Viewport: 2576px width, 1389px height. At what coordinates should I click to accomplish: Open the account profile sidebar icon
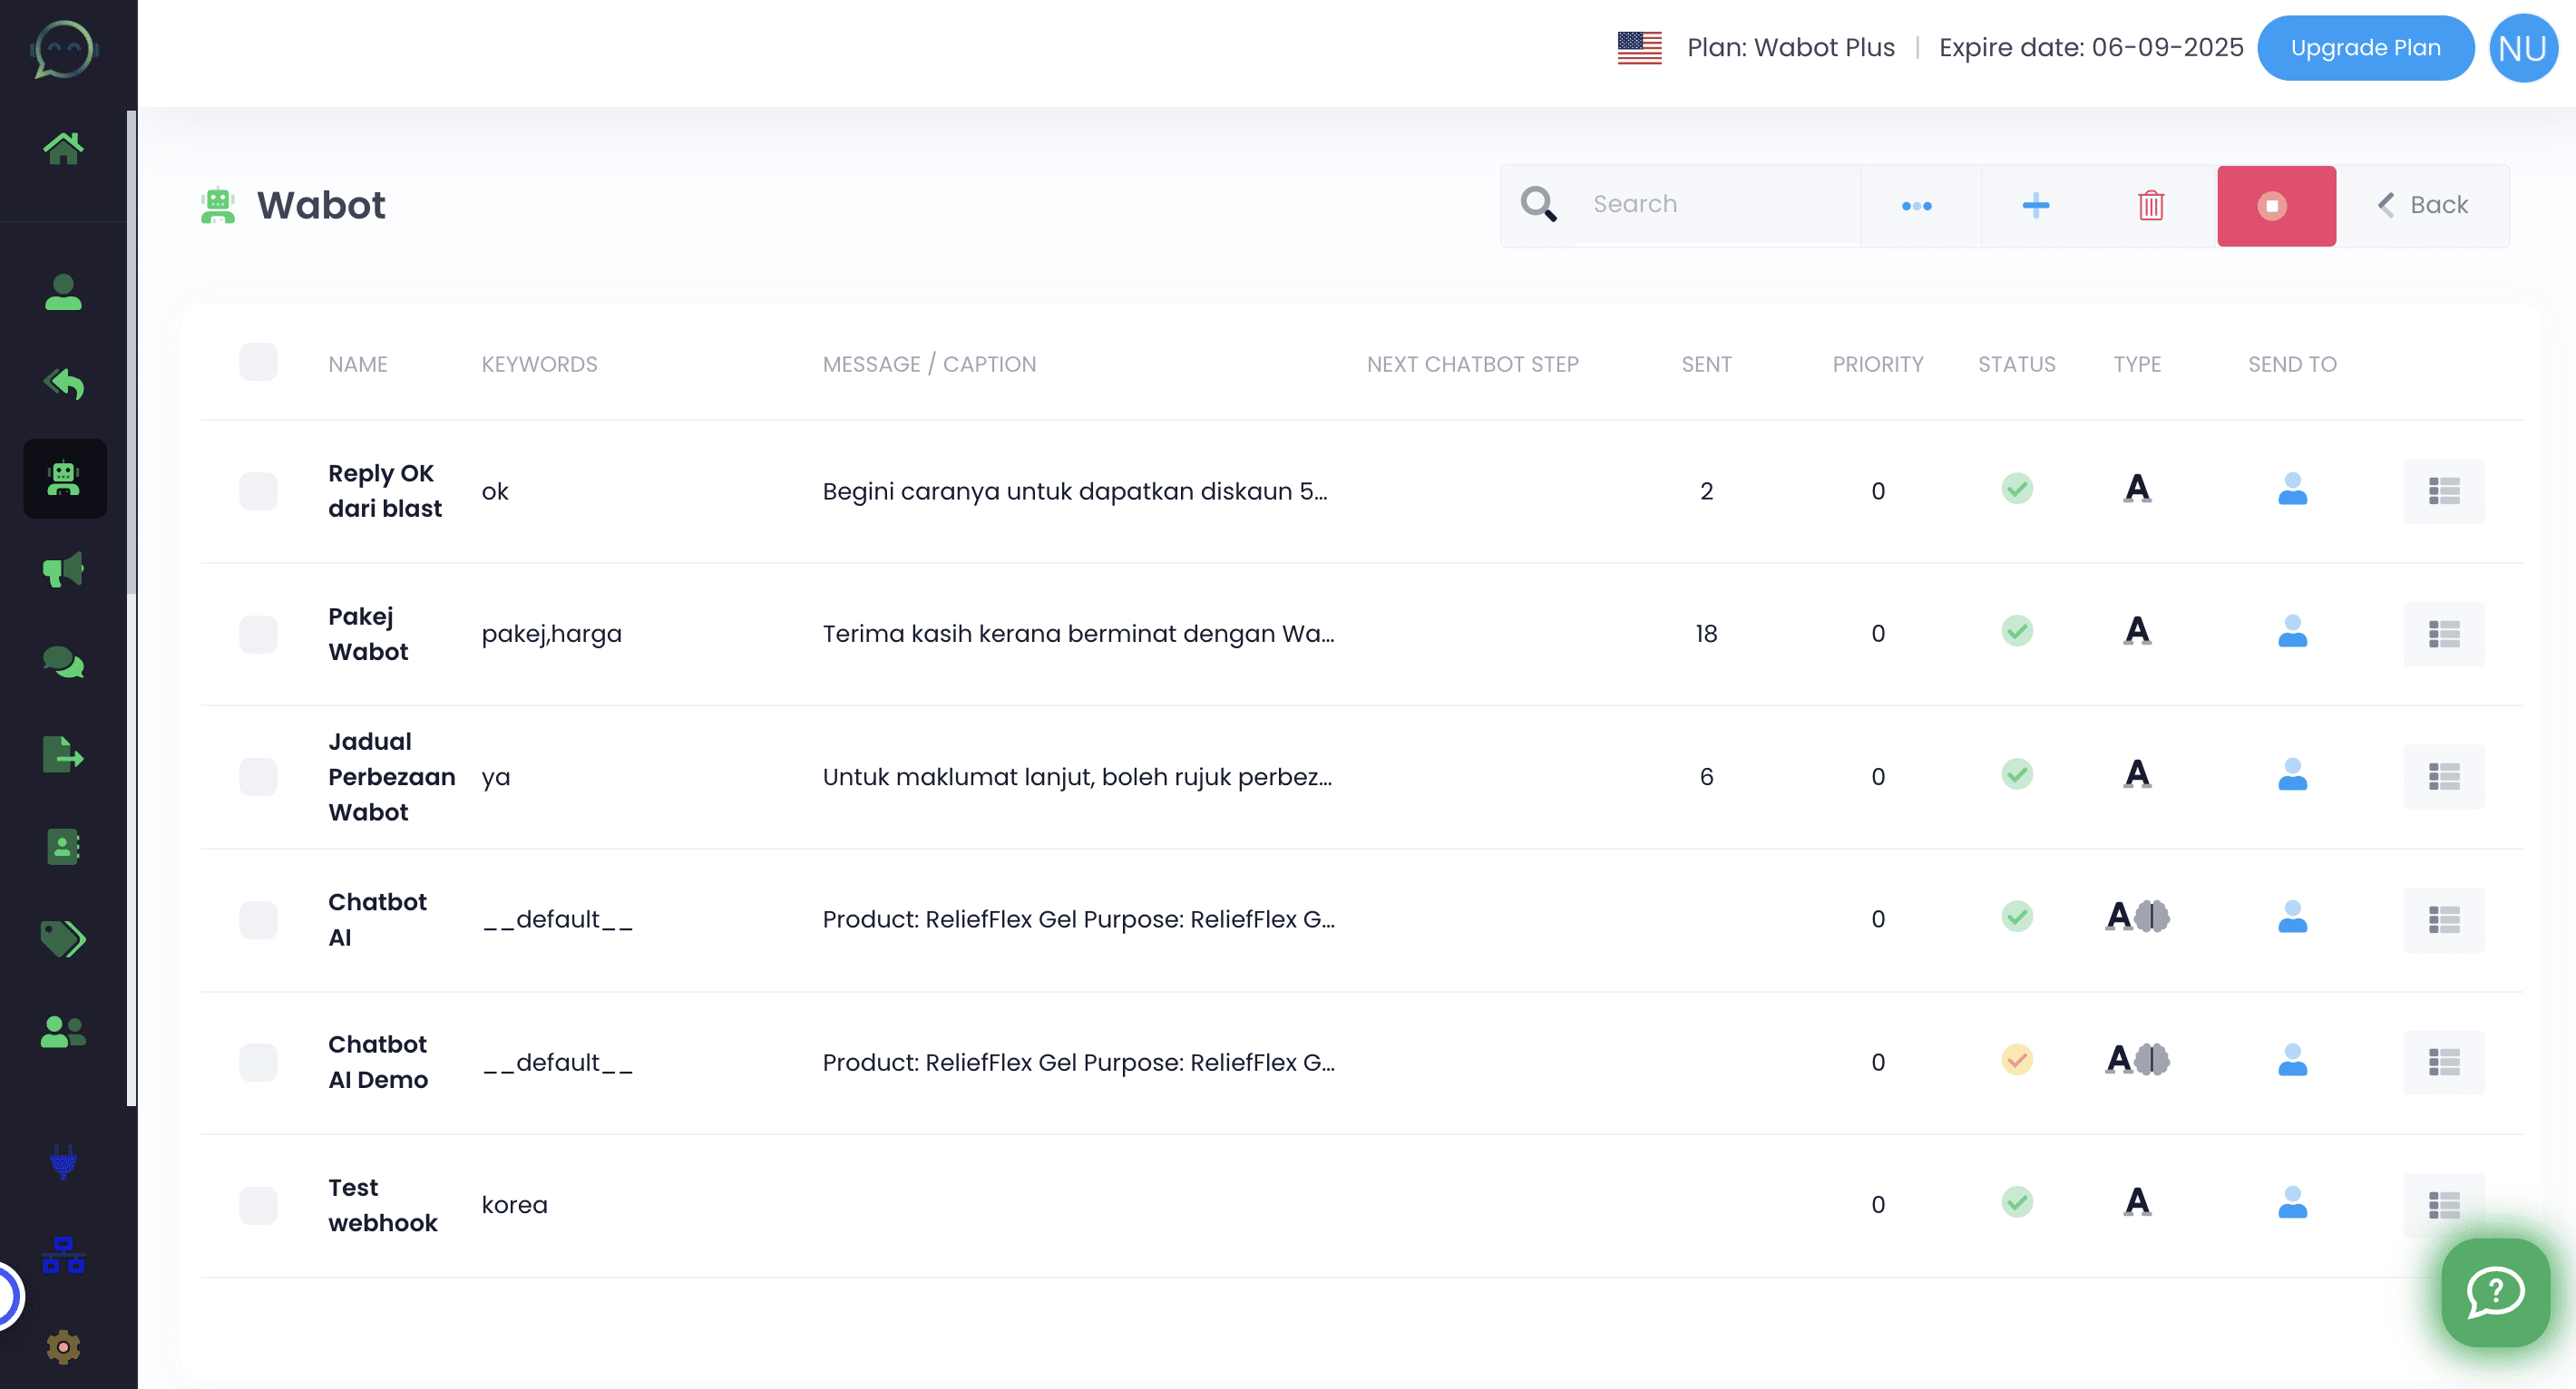click(x=63, y=292)
